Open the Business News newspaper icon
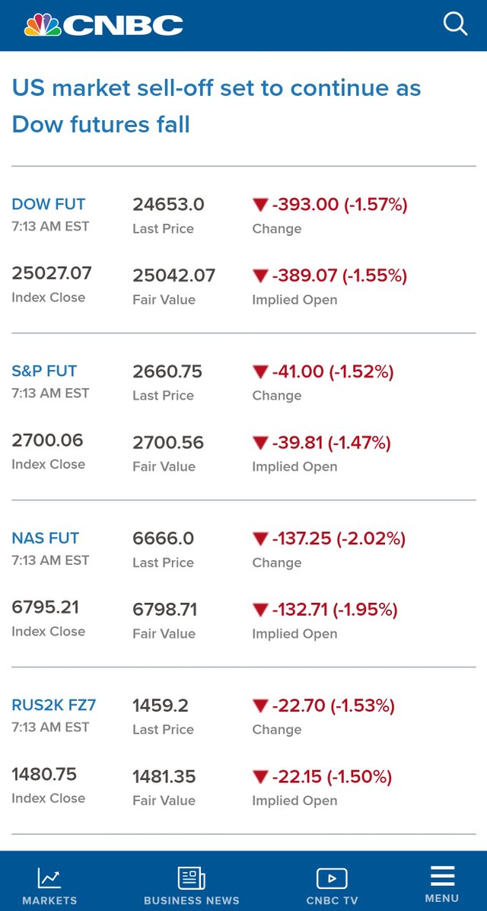487x911 pixels. (191, 878)
